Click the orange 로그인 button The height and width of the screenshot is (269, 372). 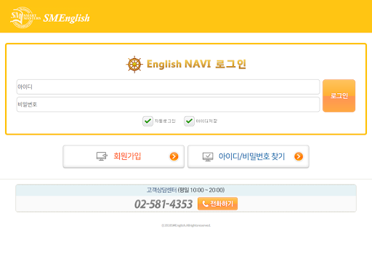pyautogui.click(x=339, y=96)
